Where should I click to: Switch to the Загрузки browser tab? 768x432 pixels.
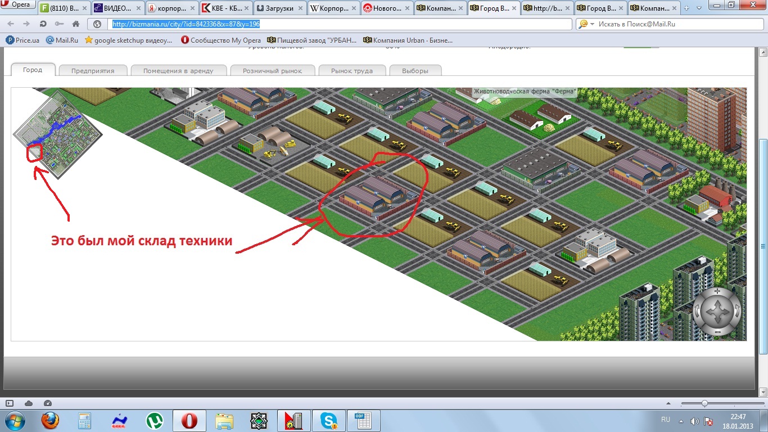click(280, 8)
